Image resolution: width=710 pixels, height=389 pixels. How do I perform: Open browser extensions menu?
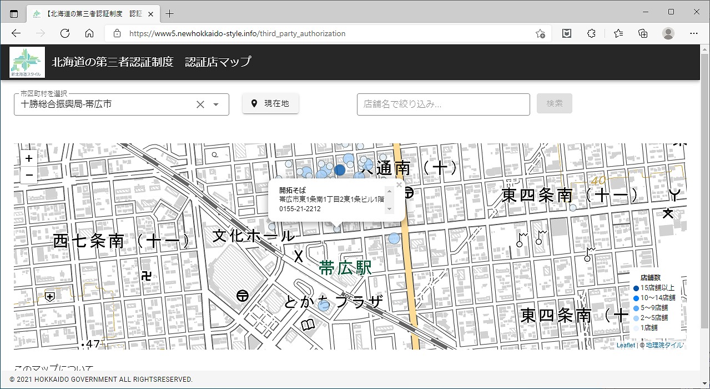click(x=591, y=33)
